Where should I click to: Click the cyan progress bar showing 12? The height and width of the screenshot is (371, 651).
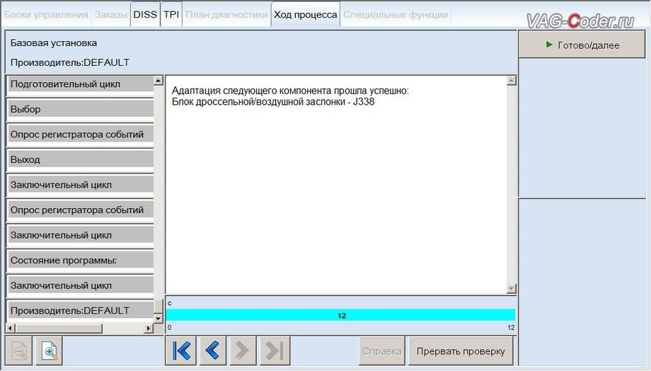340,315
